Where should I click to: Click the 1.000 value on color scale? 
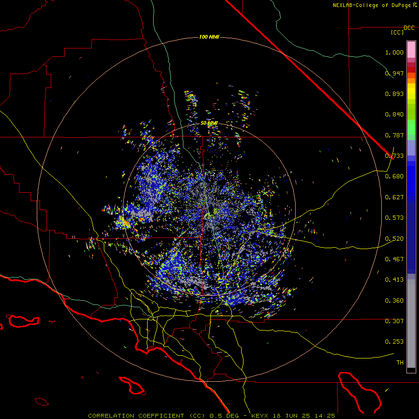tap(394, 52)
